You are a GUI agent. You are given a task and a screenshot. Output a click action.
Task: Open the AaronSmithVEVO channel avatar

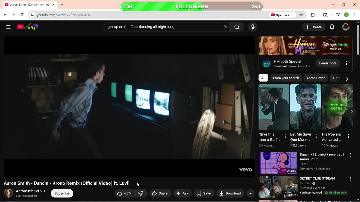pyautogui.click(x=8, y=193)
